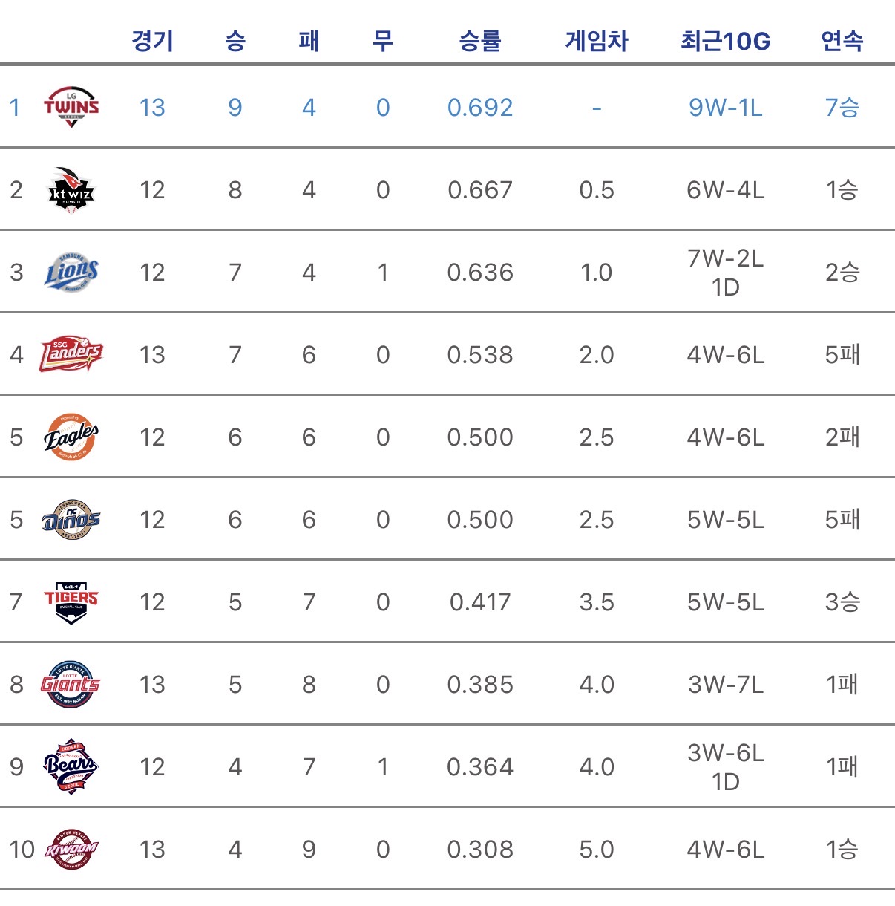Click the kt wiz team logo

point(71,190)
